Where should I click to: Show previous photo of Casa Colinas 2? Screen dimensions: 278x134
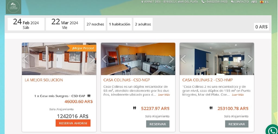point(183,59)
